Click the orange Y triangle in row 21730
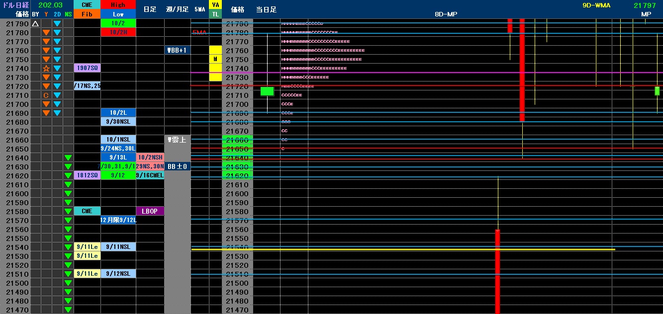 tap(46, 78)
